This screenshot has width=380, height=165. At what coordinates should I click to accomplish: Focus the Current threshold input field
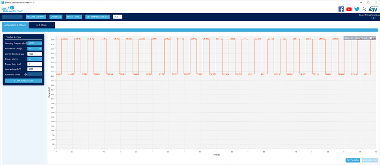click(35, 54)
